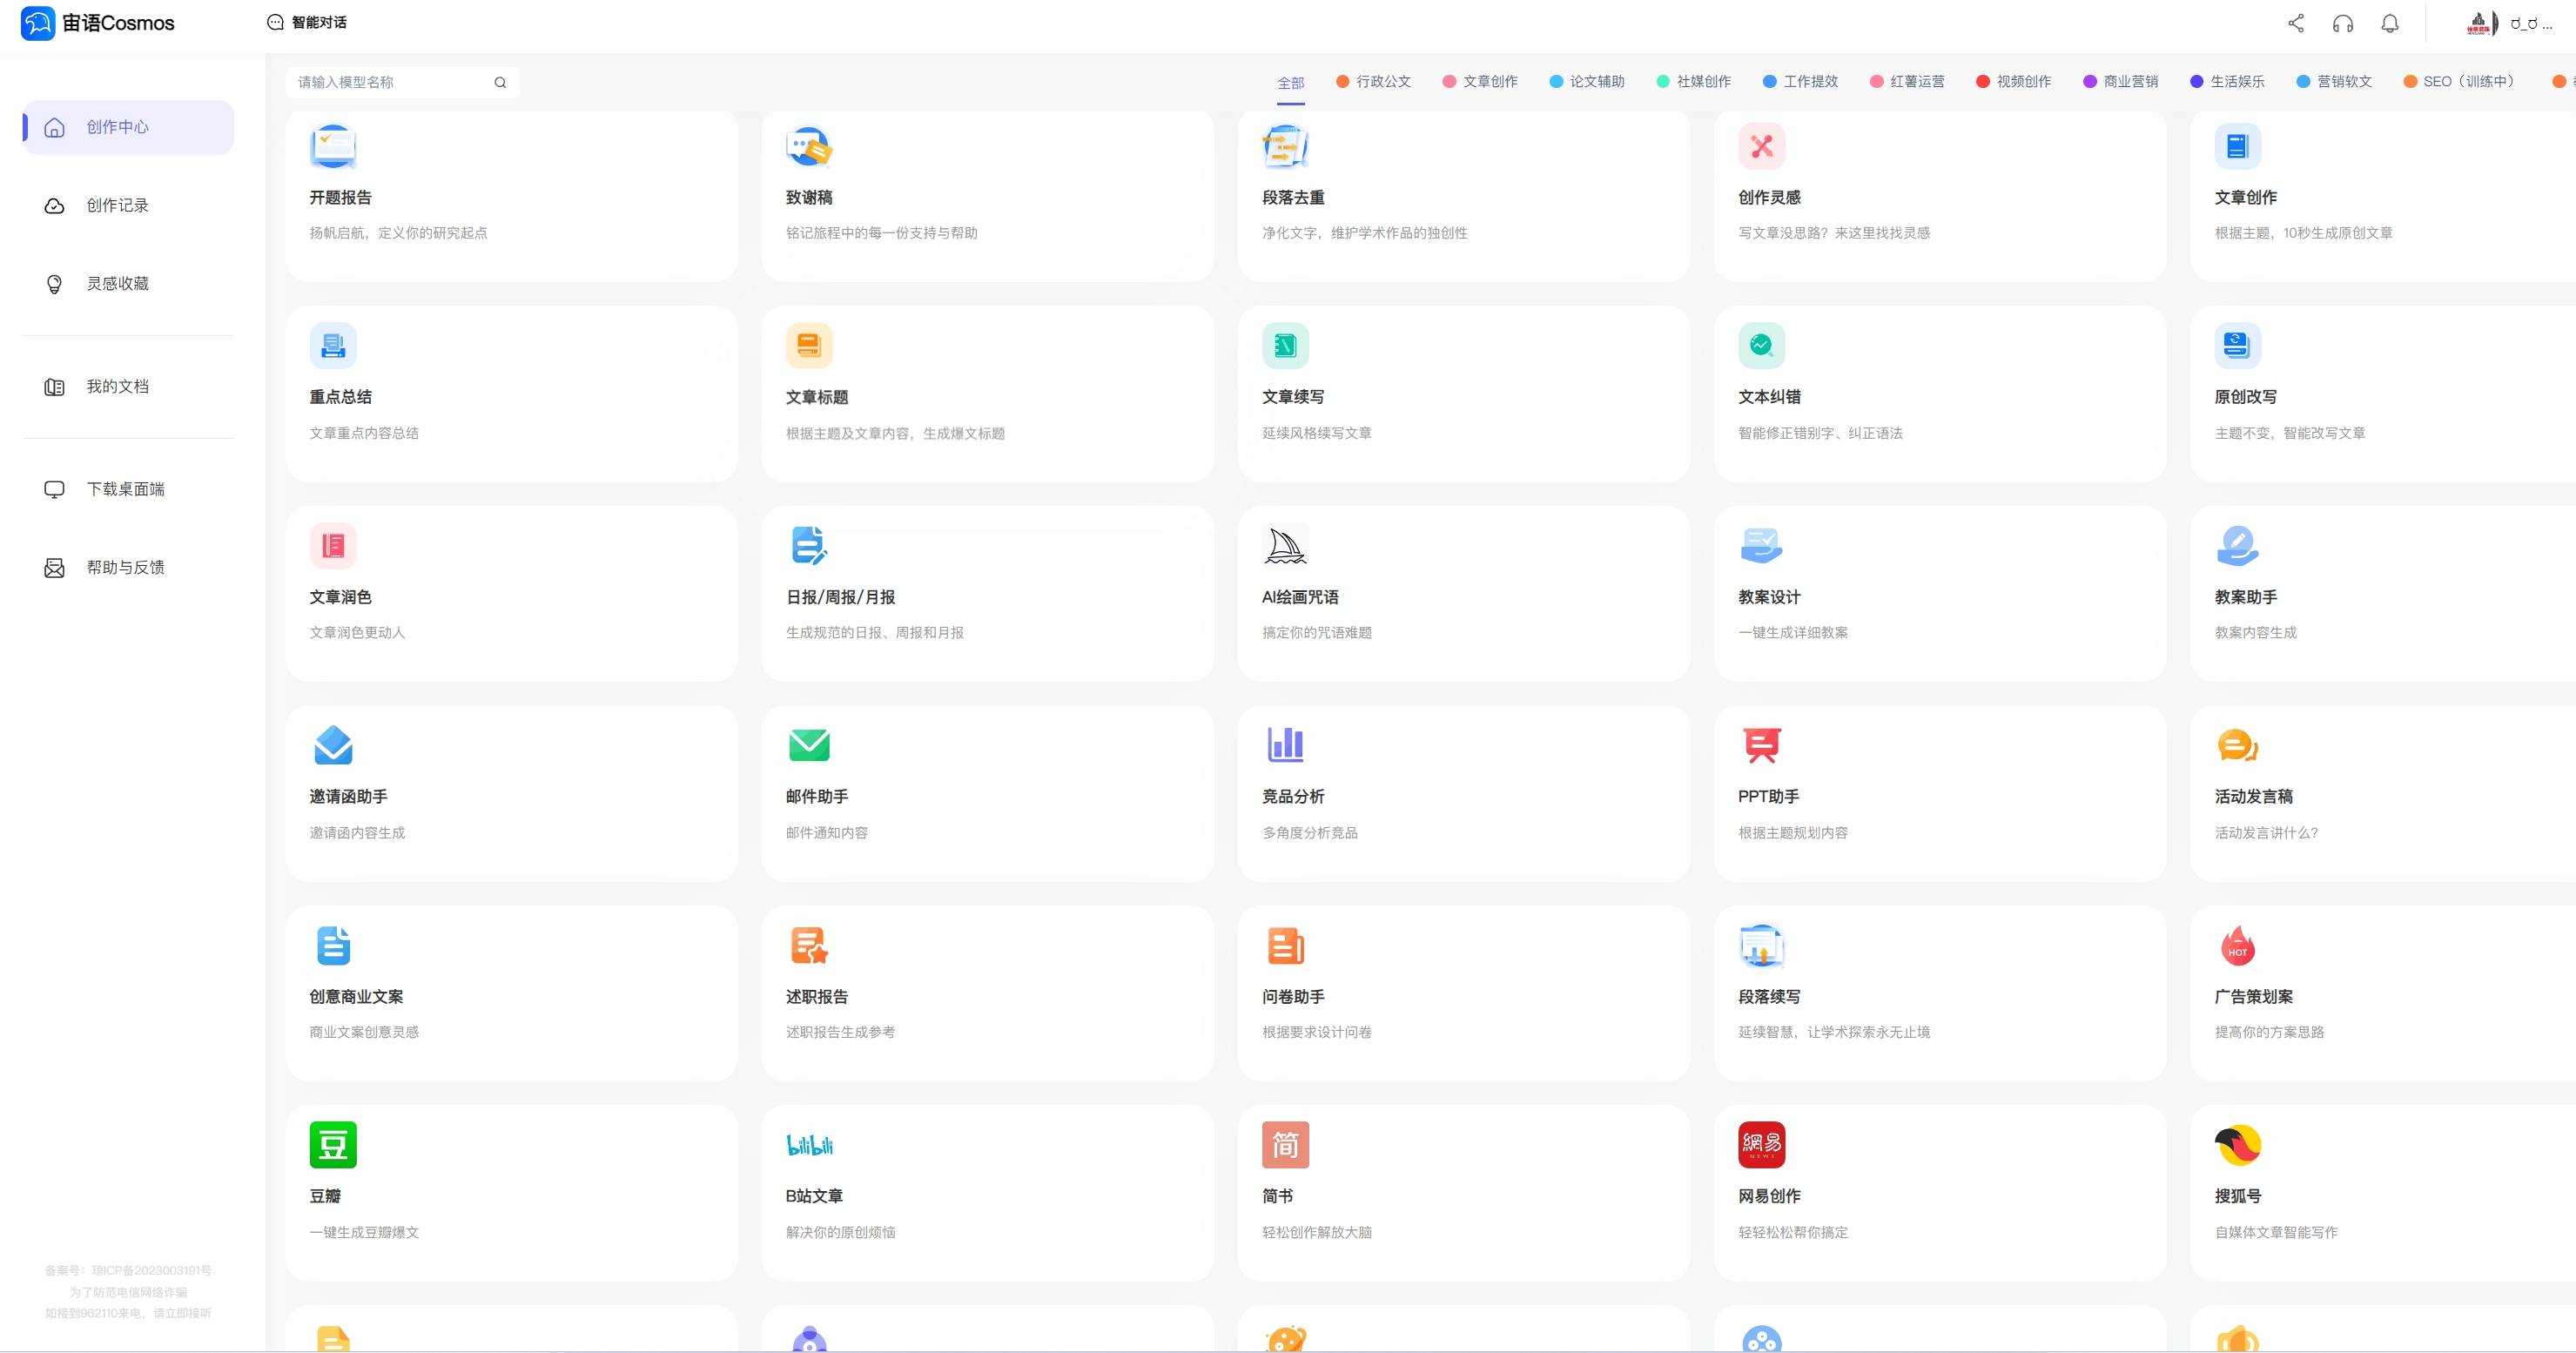Open customer support headset icon

(x=2343, y=23)
